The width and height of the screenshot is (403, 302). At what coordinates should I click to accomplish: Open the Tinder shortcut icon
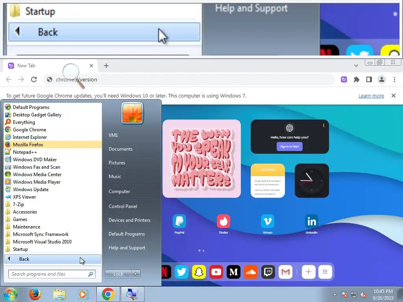click(224, 221)
